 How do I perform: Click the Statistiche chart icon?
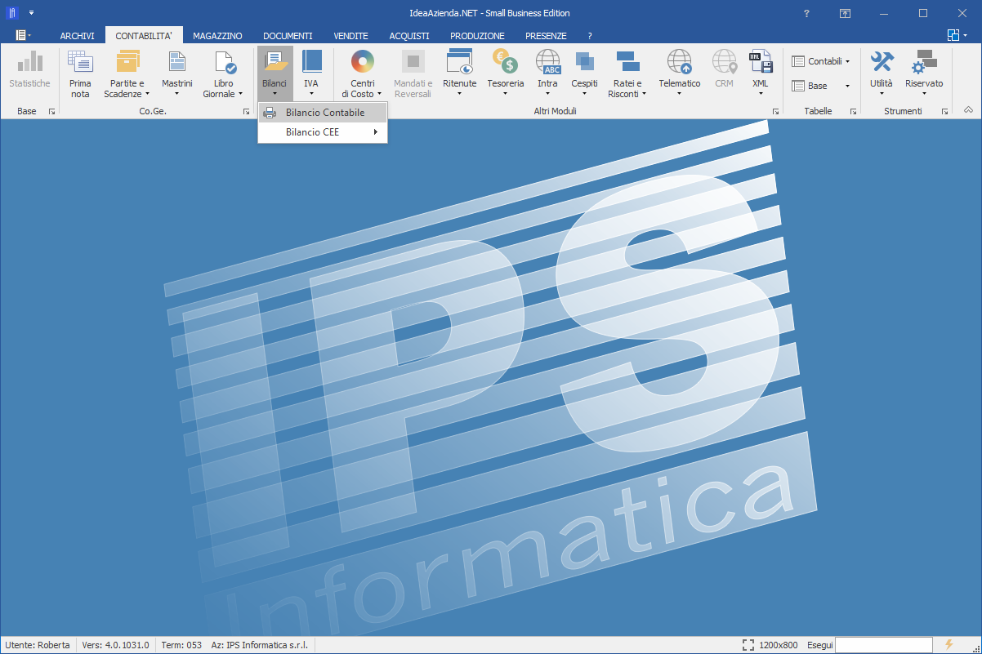click(x=29, y=61)
